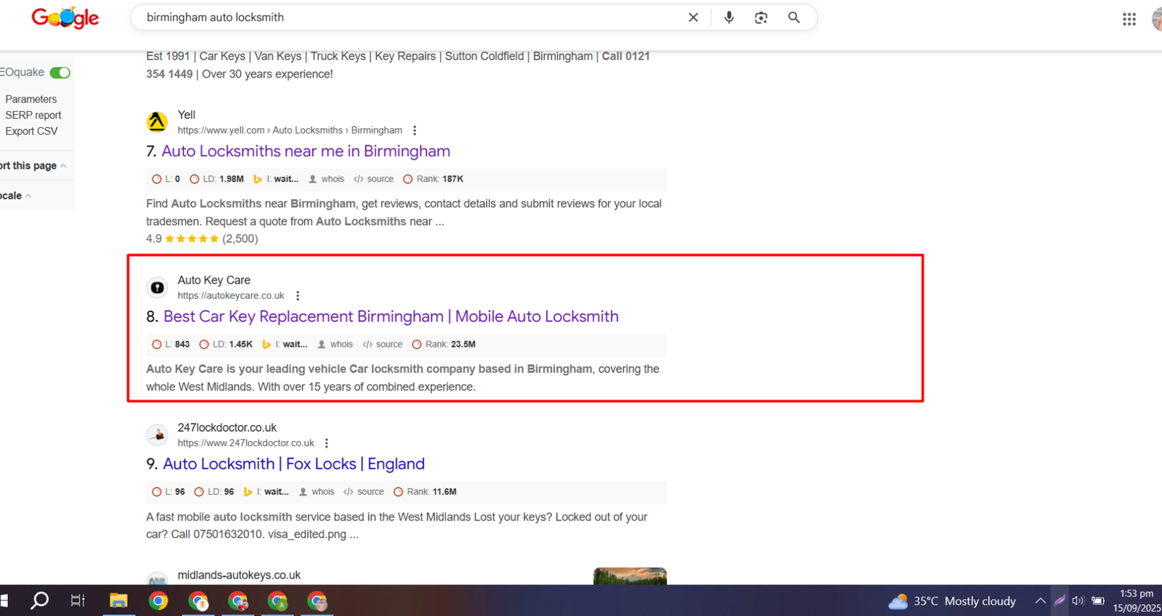
Task: Open 'Auto Locksmiths near me in Birmingham' link
Action: coord(305,151)
